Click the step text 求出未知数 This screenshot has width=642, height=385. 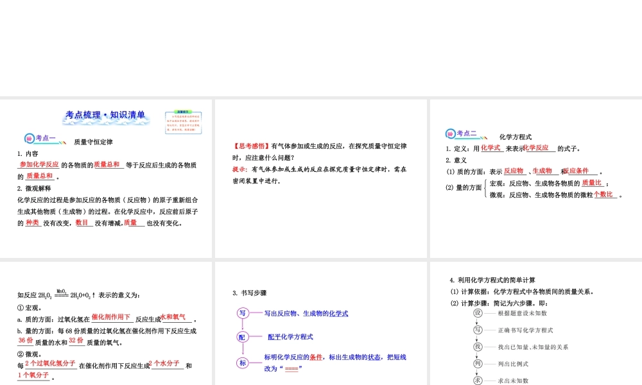pyautogui.click(x=513, y=381)
